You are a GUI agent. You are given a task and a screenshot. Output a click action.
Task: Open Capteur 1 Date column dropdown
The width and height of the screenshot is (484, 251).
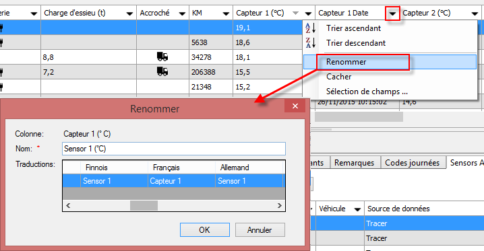392,13
